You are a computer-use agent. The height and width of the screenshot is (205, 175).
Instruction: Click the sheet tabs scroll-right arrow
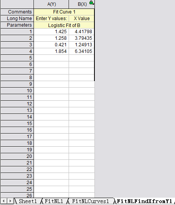pos(10,201)
